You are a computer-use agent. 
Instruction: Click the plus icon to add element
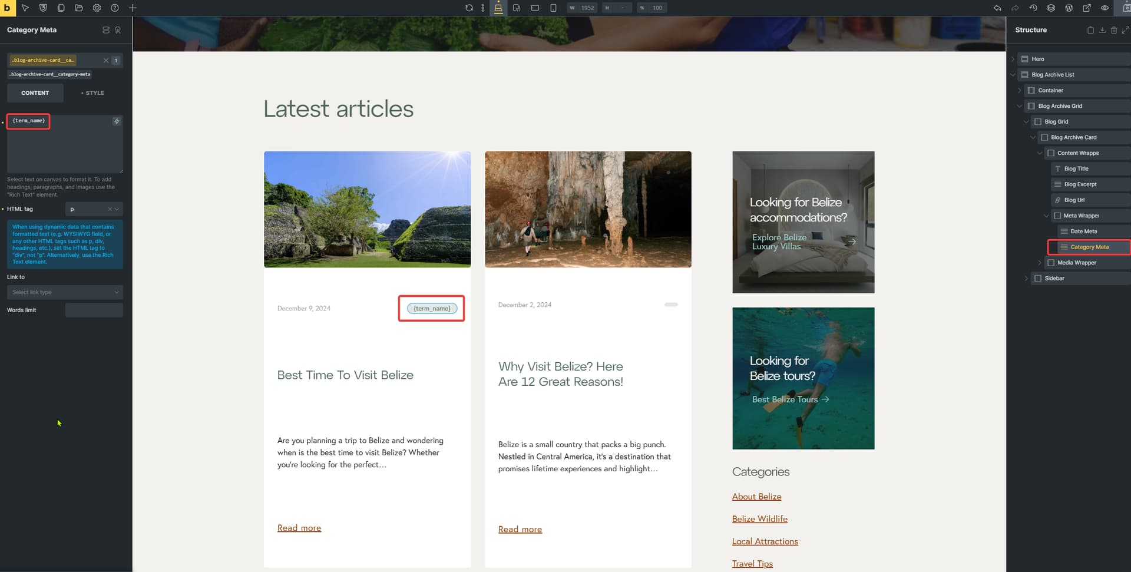click(x=133, y=8)
